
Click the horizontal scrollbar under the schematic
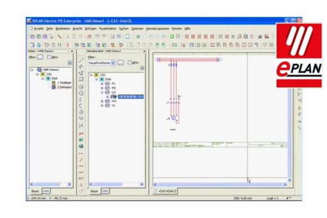point(220,184)
